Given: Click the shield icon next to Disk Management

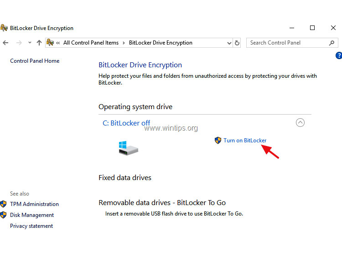Looking at the screenshot, I should pyautogui.click(x=3, y=215).
